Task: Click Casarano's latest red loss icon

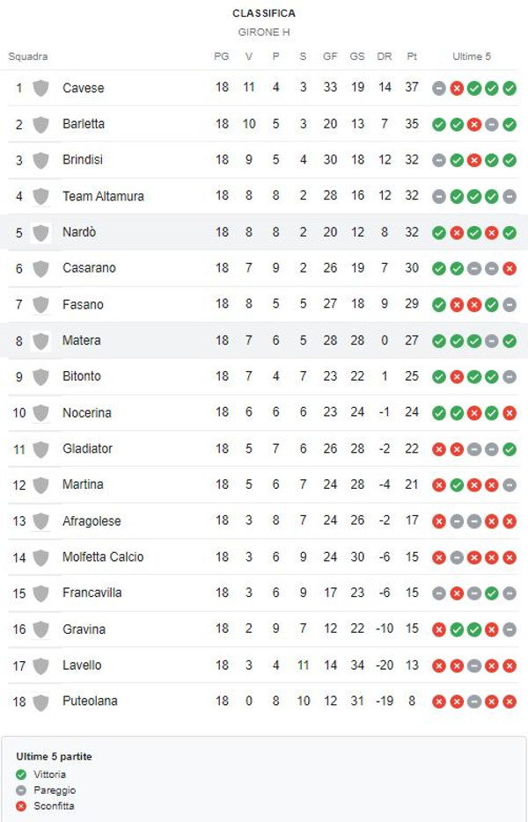Action: tap(510, 269)
